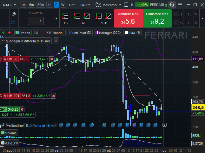
Task: Click the wrench settings icon in order panel
Action: (x=13, y=14)
